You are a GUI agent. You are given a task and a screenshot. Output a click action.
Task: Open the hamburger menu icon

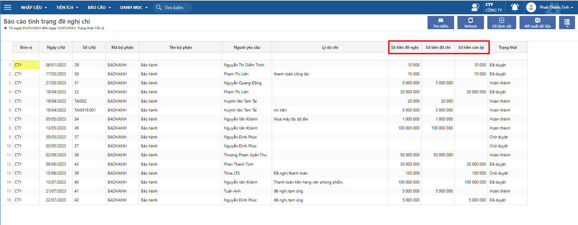coord(8,7)
